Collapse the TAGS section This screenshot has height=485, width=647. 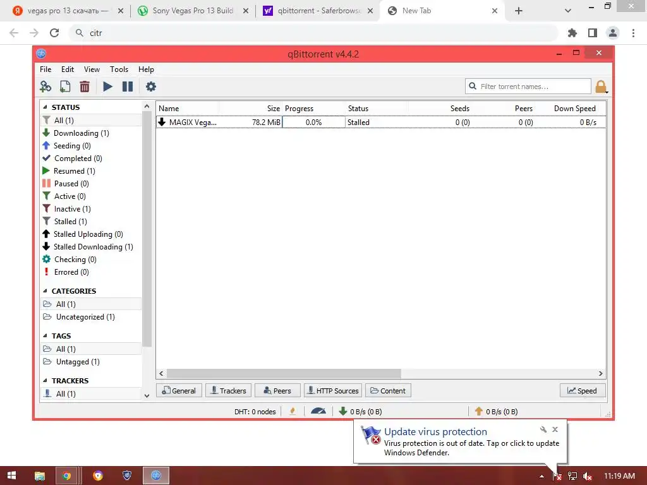(45, 336)
